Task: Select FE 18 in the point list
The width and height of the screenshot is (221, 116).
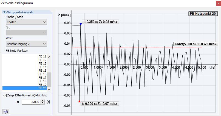Action: (x=24, y=81)
